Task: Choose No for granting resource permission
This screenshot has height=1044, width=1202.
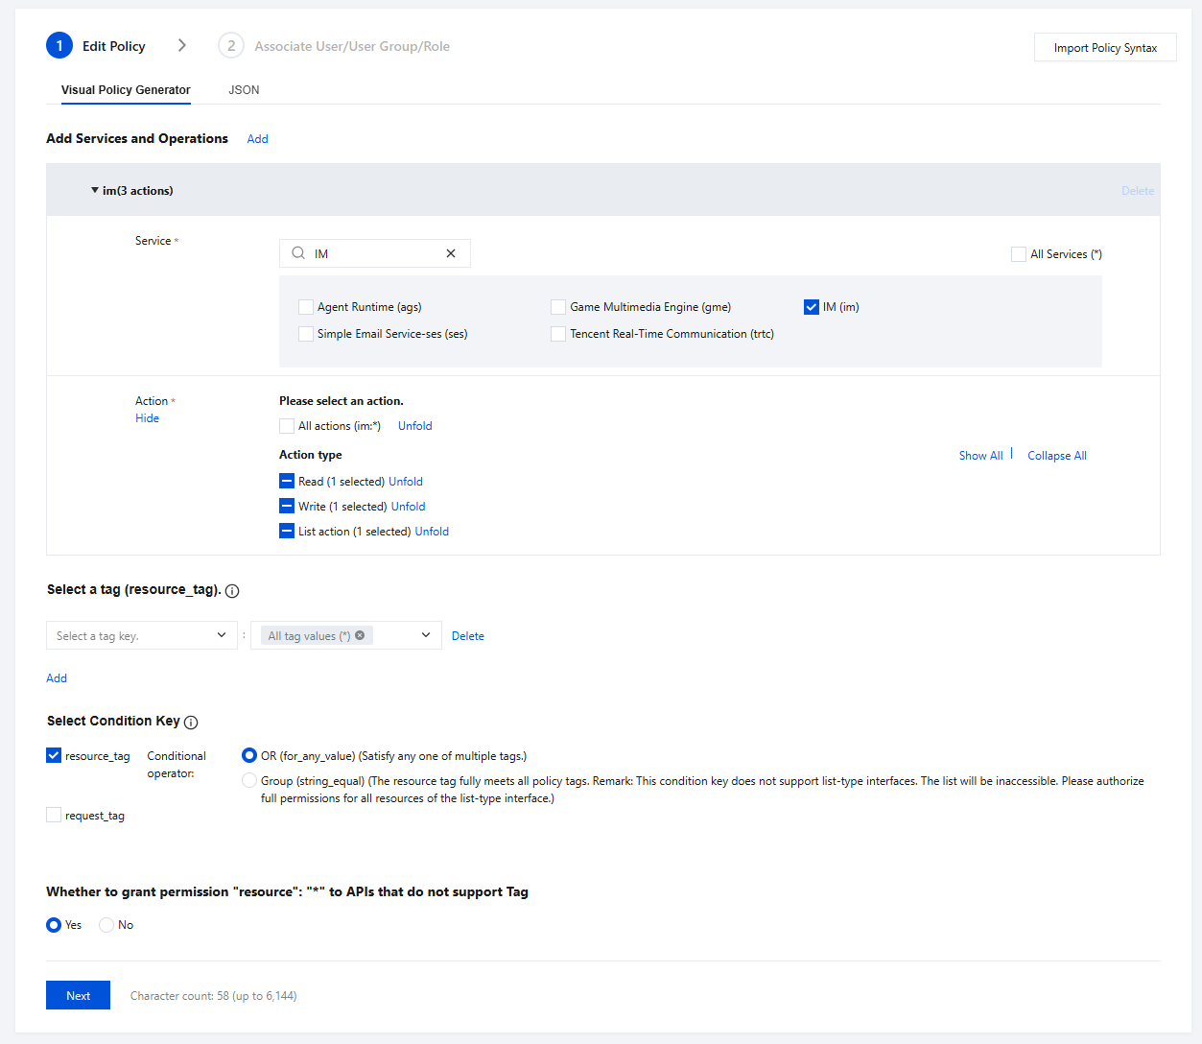Action: [106, 925]
